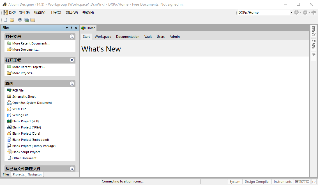Image resolution: width=318 pixels, height=185 pixels.
Task: Click the open folder toolbar icon
Action: click(x=12, y=20)
